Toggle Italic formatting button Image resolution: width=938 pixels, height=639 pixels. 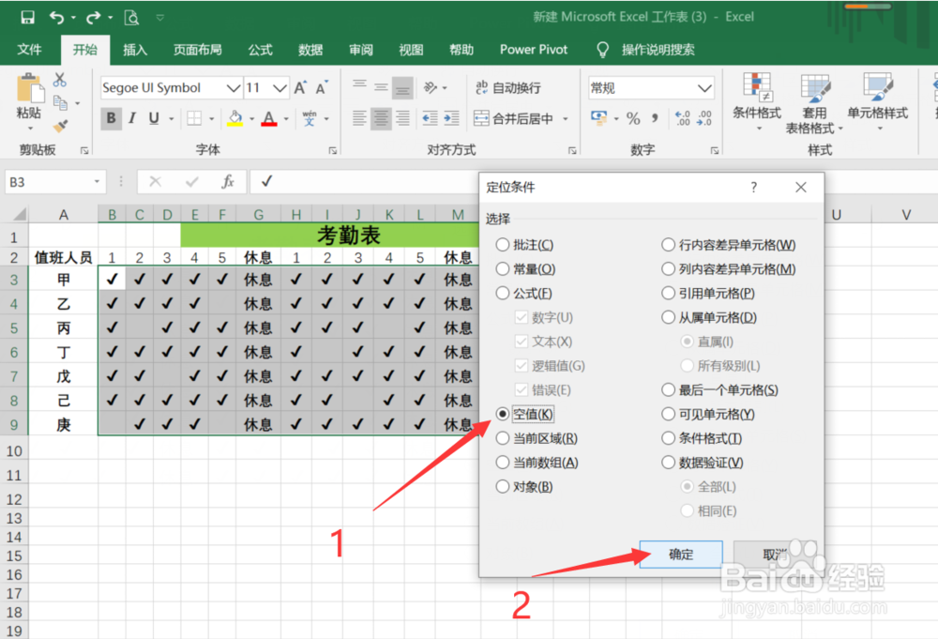pyautogui.click(x=132, y=118)
